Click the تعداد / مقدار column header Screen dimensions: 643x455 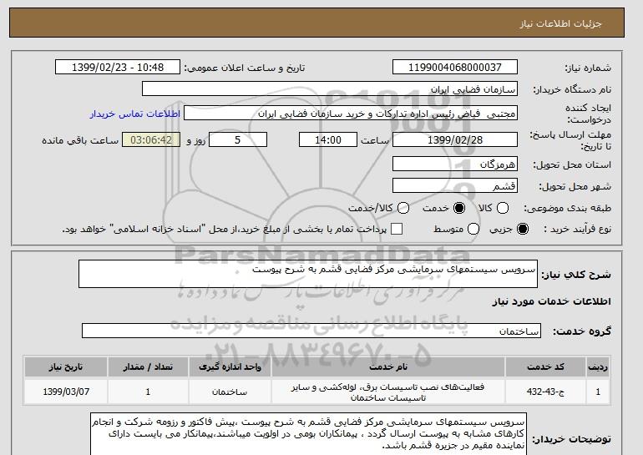pyautogui.click(x=148, y=367)
